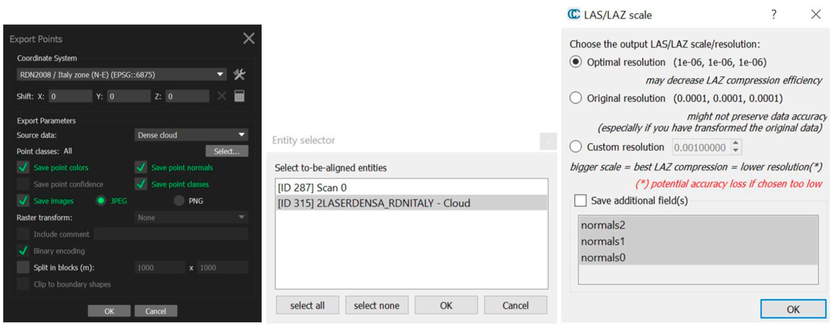The height and width of the screenshot is (327, 831).
Task: Toggle Save point colors checkbox
Action: coord(23,167)
